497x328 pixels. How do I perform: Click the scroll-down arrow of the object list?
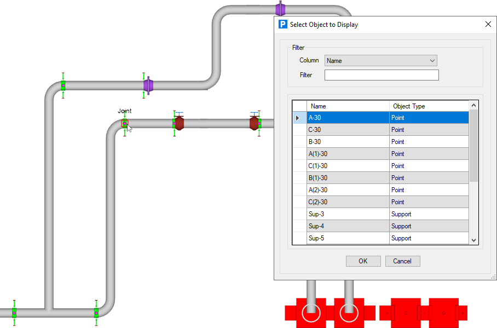tap(473, 240)
